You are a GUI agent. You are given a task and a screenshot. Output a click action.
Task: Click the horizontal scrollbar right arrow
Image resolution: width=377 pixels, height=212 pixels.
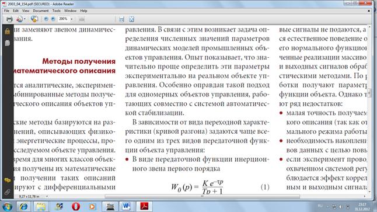click(x=365, y=197)
